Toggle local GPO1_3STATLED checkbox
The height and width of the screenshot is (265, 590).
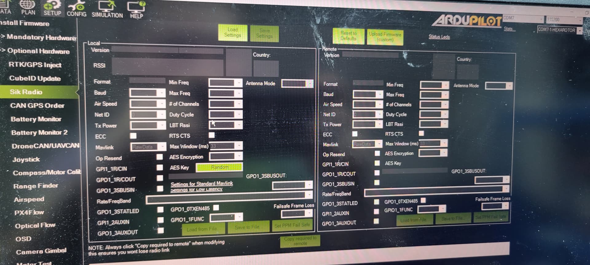pyautogui.click(x=160, y=210)
